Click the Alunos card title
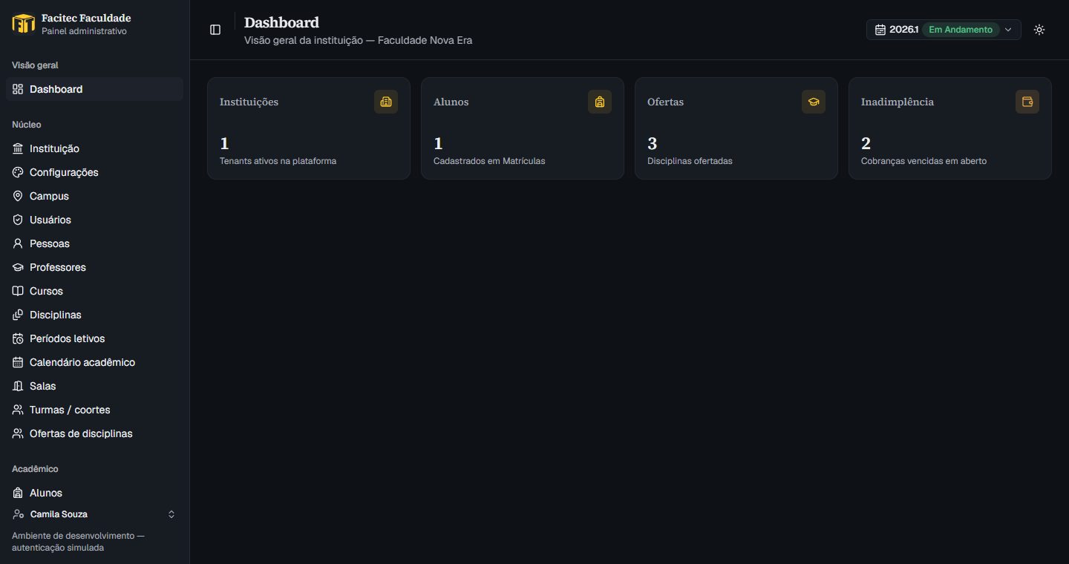This screenshot has width=1069, height=564. (451, 102)
